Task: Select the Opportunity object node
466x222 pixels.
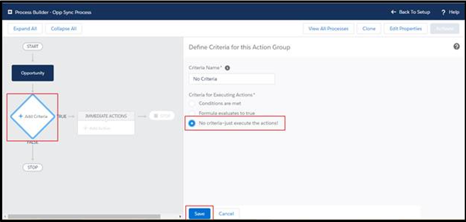Action: click(33, 73)
